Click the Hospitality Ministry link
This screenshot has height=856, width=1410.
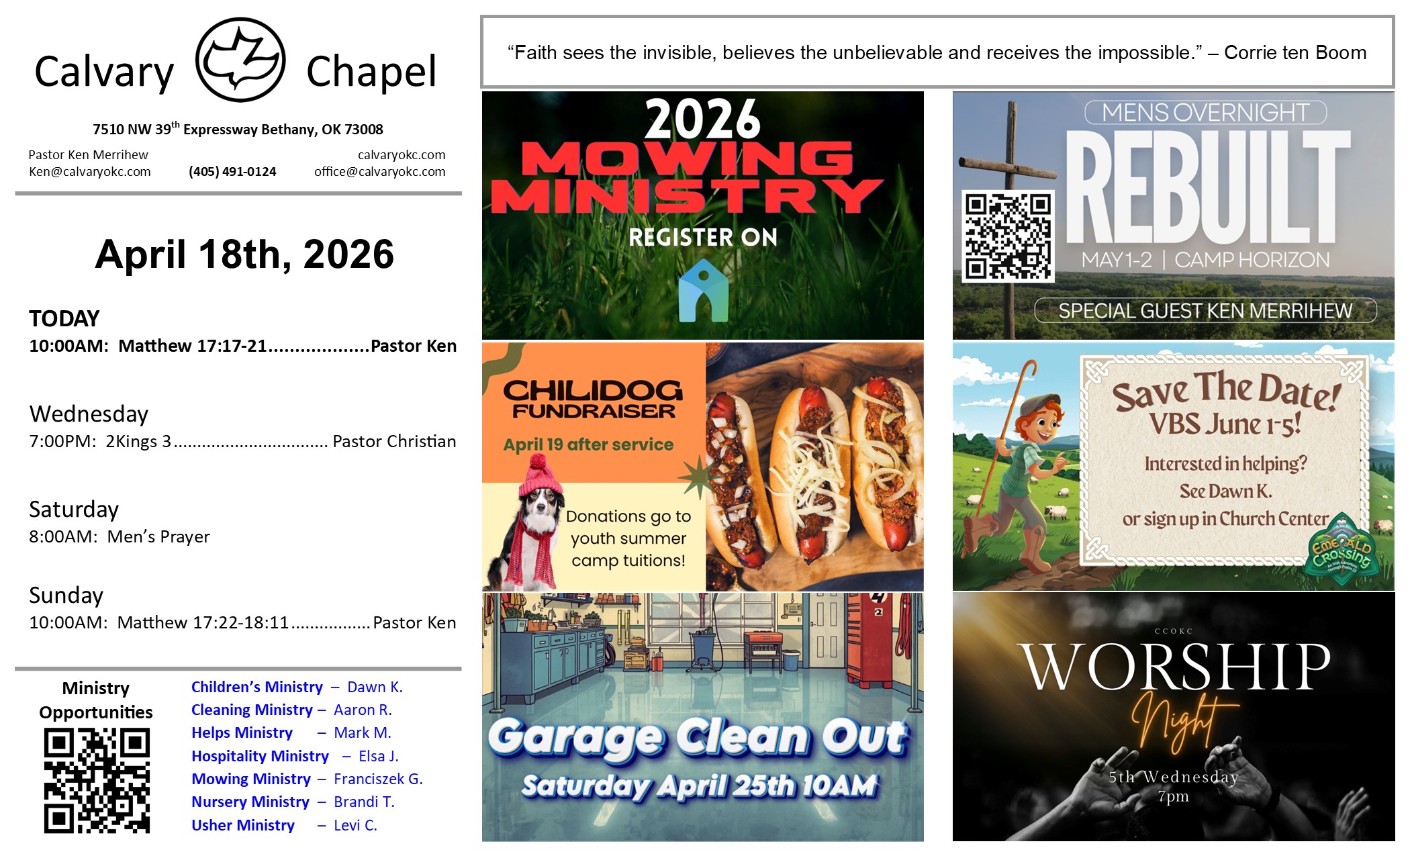click(x=260, y=756)
